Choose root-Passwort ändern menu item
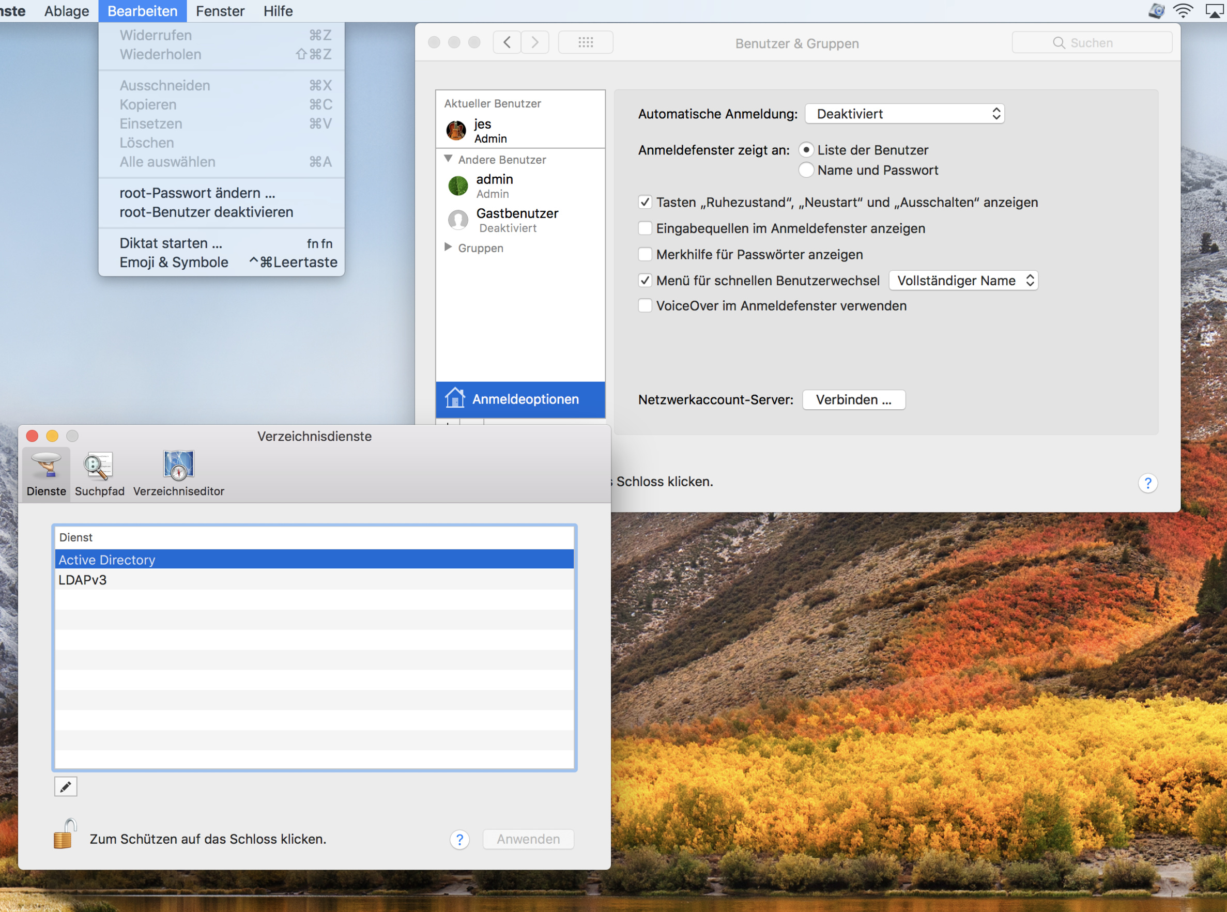This screenshot has height=912, width=1227. [x=197, y=193]
